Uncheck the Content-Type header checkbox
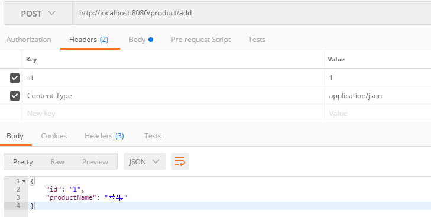 coord(15,96)
